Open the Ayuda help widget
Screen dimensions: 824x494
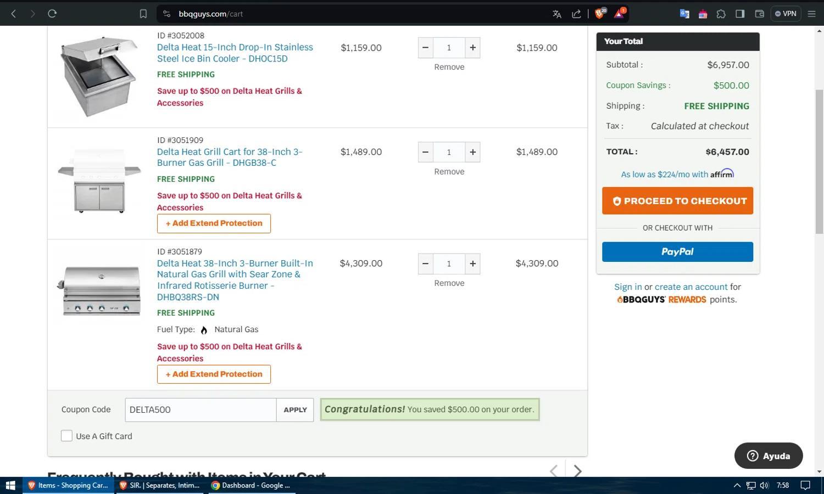click(x=769, y=456)
